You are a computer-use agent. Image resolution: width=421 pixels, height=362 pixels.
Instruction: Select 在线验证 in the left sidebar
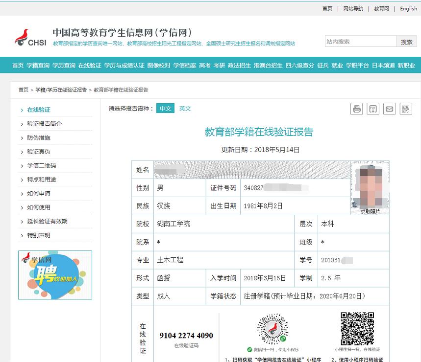(x=39, y=110)
